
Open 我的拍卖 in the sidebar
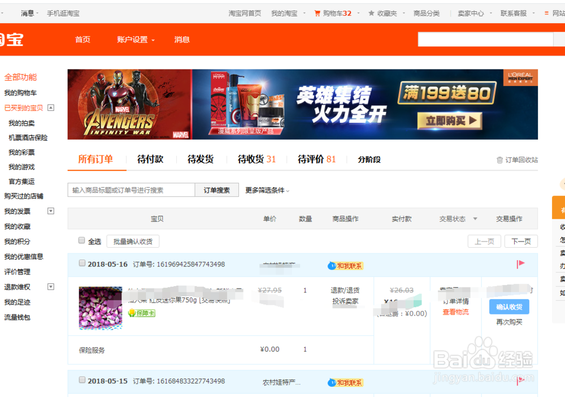(x=21, y=123)
